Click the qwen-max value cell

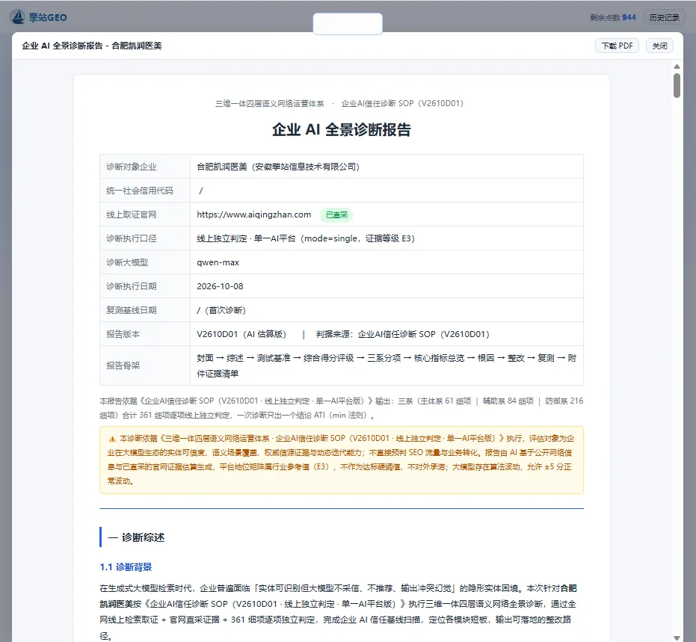point(387,262)
